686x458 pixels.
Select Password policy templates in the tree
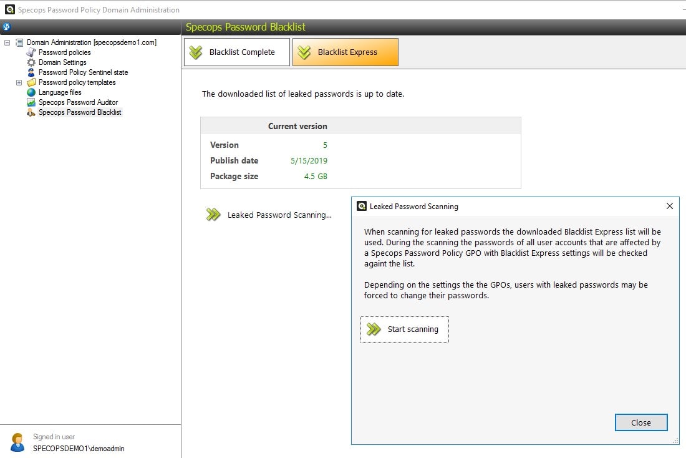[77, 82]
